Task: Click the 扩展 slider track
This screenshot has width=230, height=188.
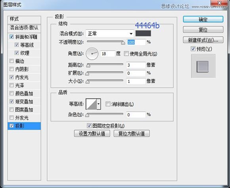Action: pos(105,72)
